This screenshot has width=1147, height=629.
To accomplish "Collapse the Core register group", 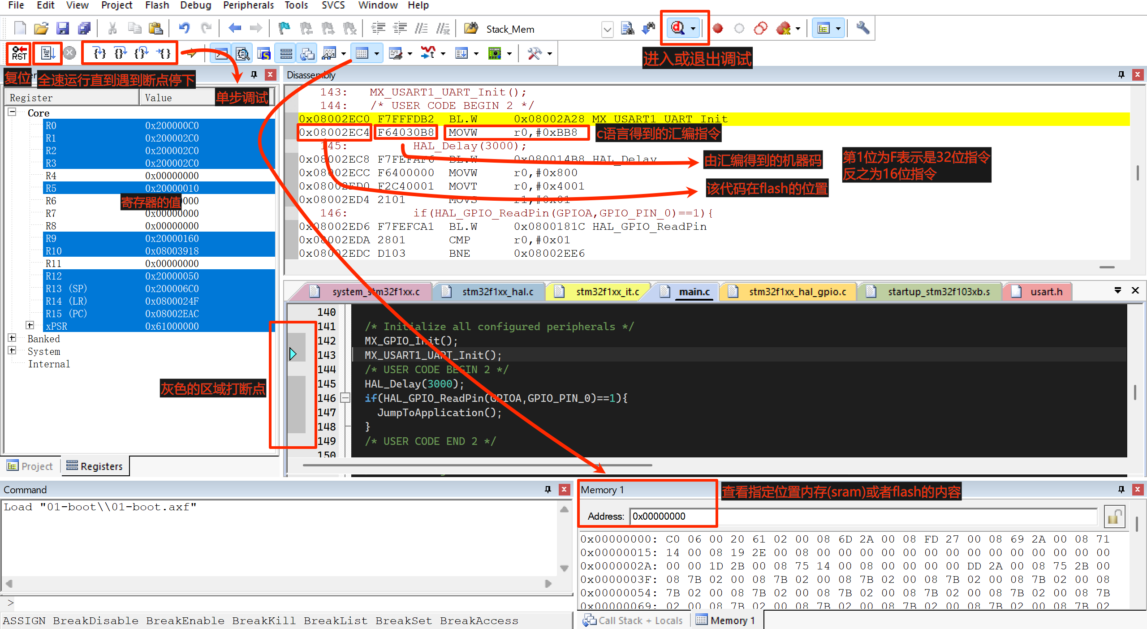I will (12, 112).
